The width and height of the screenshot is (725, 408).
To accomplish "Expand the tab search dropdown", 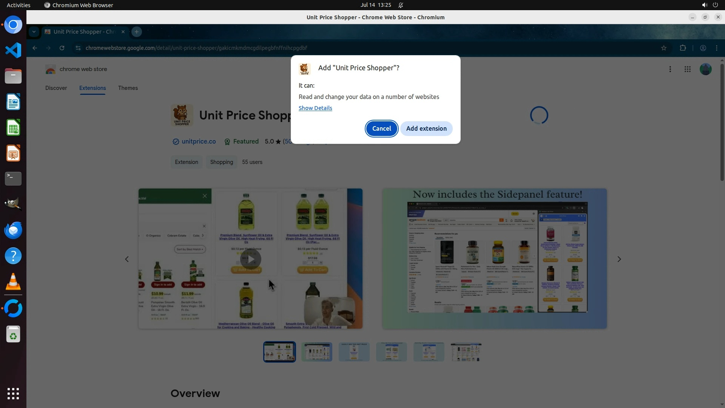I will pos(34,32).
